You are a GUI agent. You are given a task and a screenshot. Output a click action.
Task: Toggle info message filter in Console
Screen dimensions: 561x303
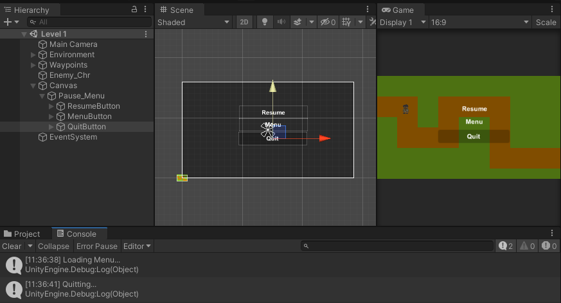point(504,246)
